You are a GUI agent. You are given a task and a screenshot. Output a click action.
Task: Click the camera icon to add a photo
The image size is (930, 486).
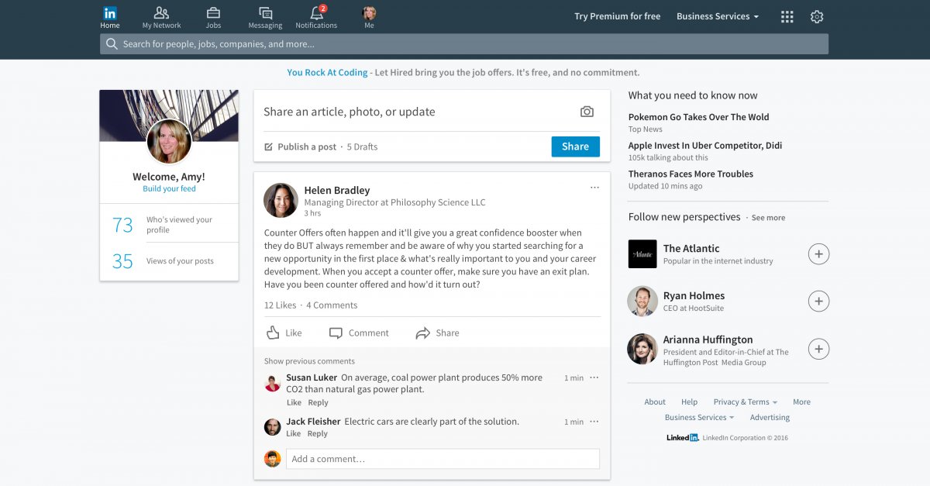click(587, 111)
